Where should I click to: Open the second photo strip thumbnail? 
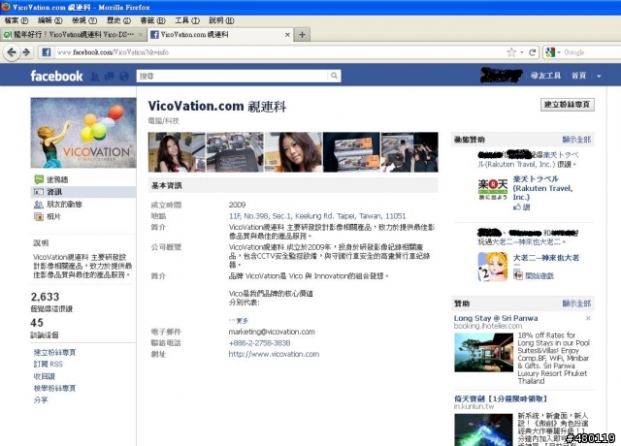tap(235, 152)
